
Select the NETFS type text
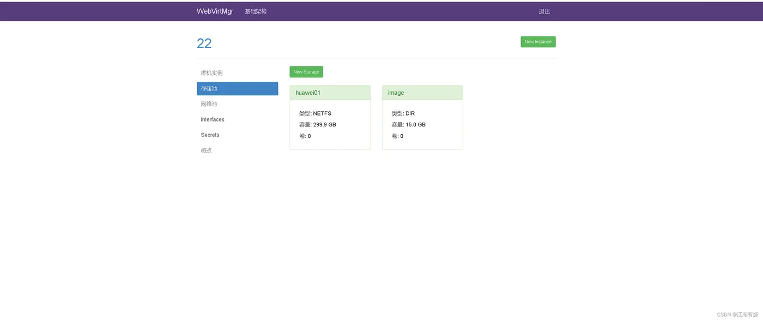point(322,113)
